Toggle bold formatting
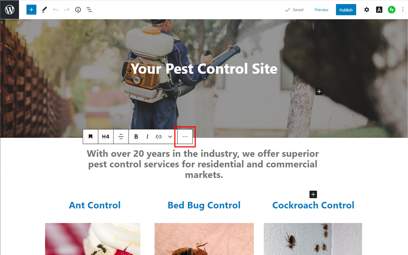Screen dimensions: 408x255 click(x=136, y=137)
